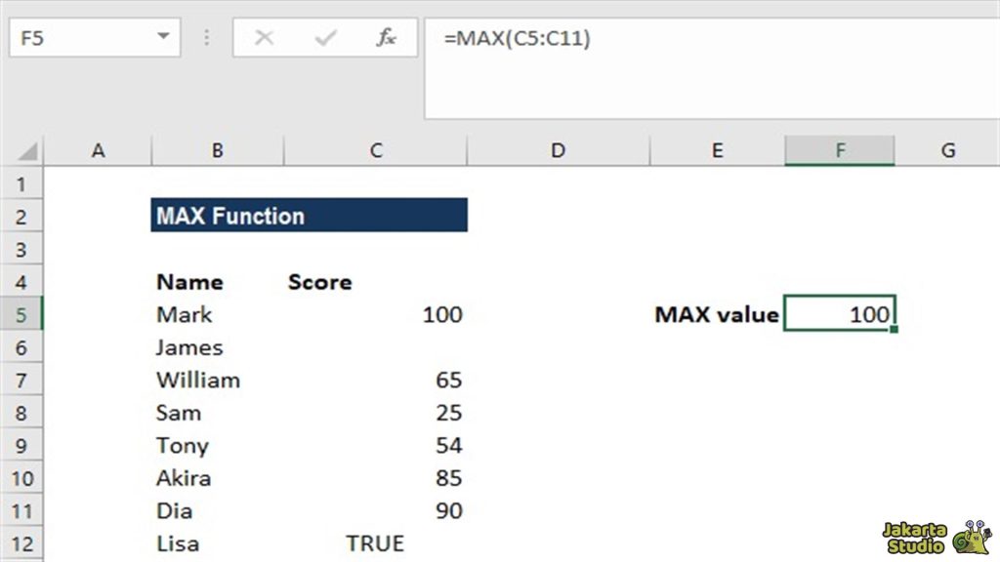Open the Name Box dropdown arrow
This screenshot has width=1000, height=562.
163,37
